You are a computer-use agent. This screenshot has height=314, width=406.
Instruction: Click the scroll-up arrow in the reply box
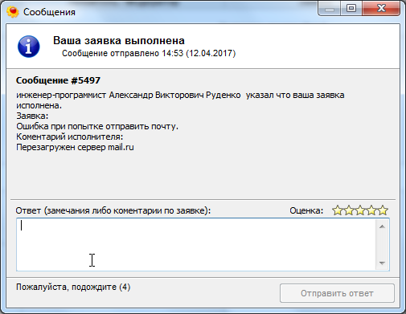pyautogui.click(x=382, y=226)
